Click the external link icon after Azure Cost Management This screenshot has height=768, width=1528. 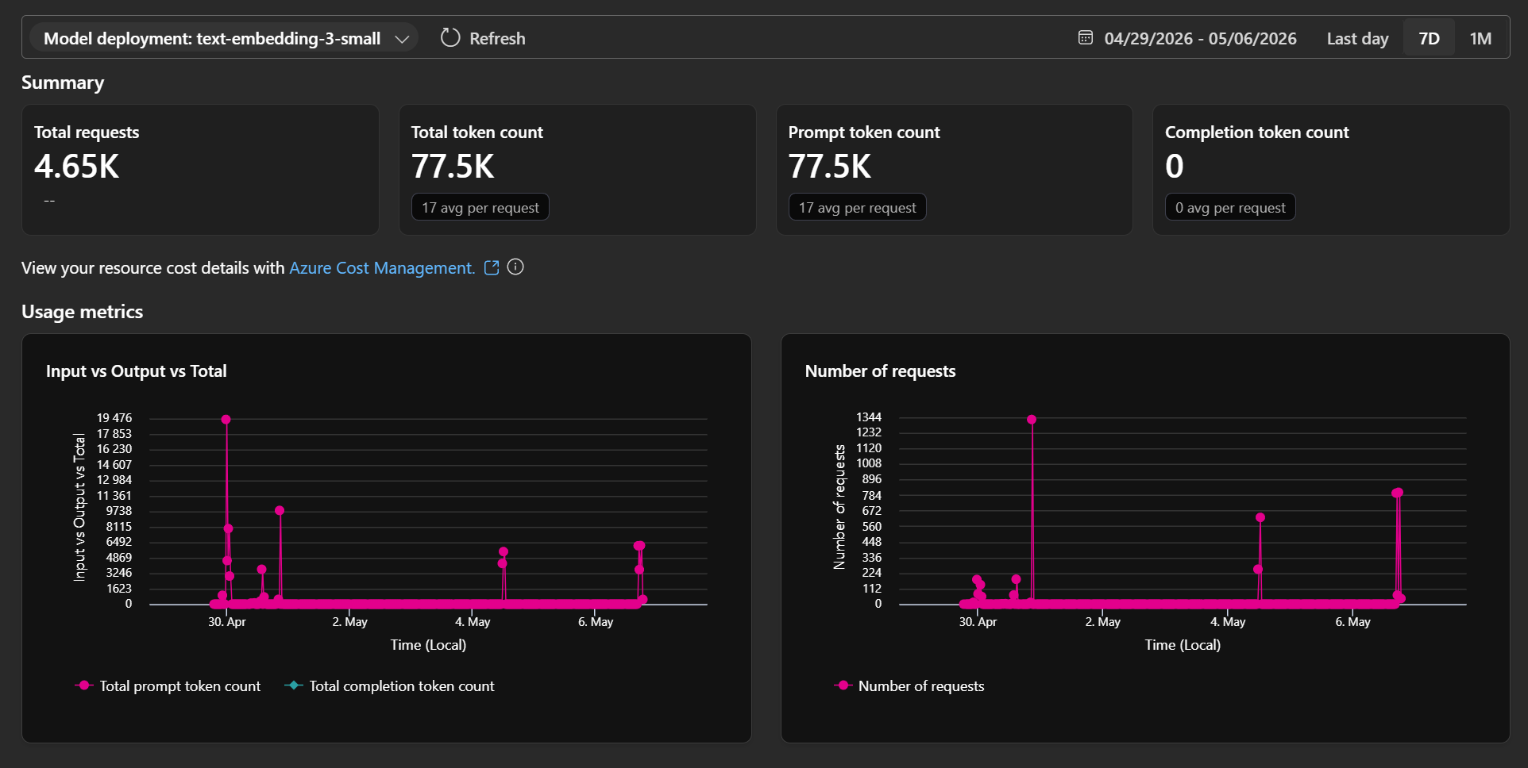[492, 267]
